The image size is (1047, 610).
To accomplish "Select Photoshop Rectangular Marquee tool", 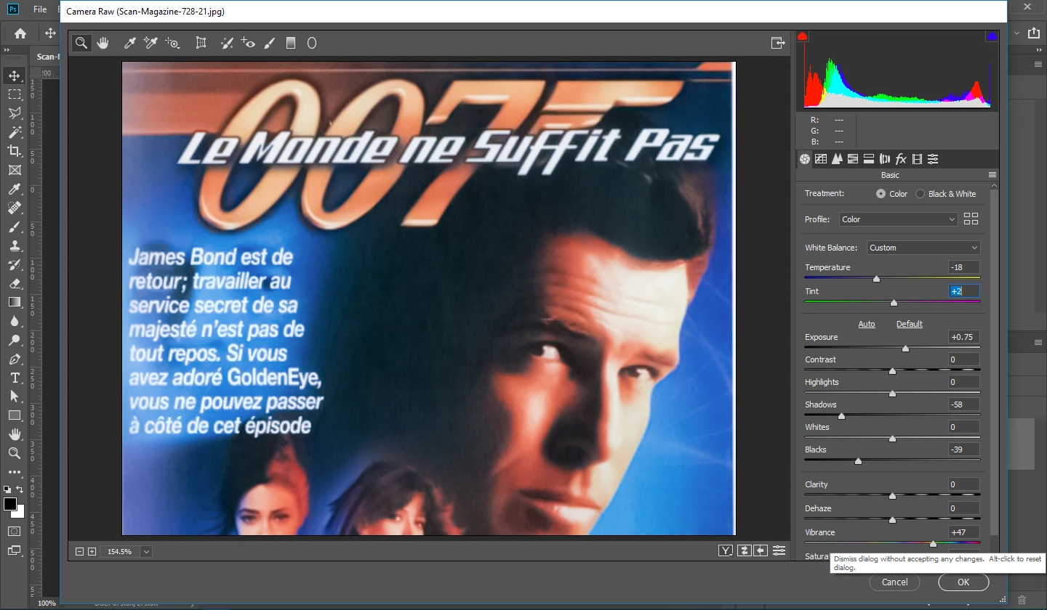I will [14, 94].
